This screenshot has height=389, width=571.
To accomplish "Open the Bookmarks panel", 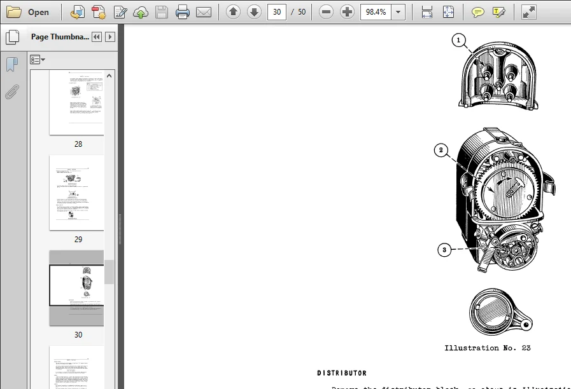I will [x=12, y=64].
